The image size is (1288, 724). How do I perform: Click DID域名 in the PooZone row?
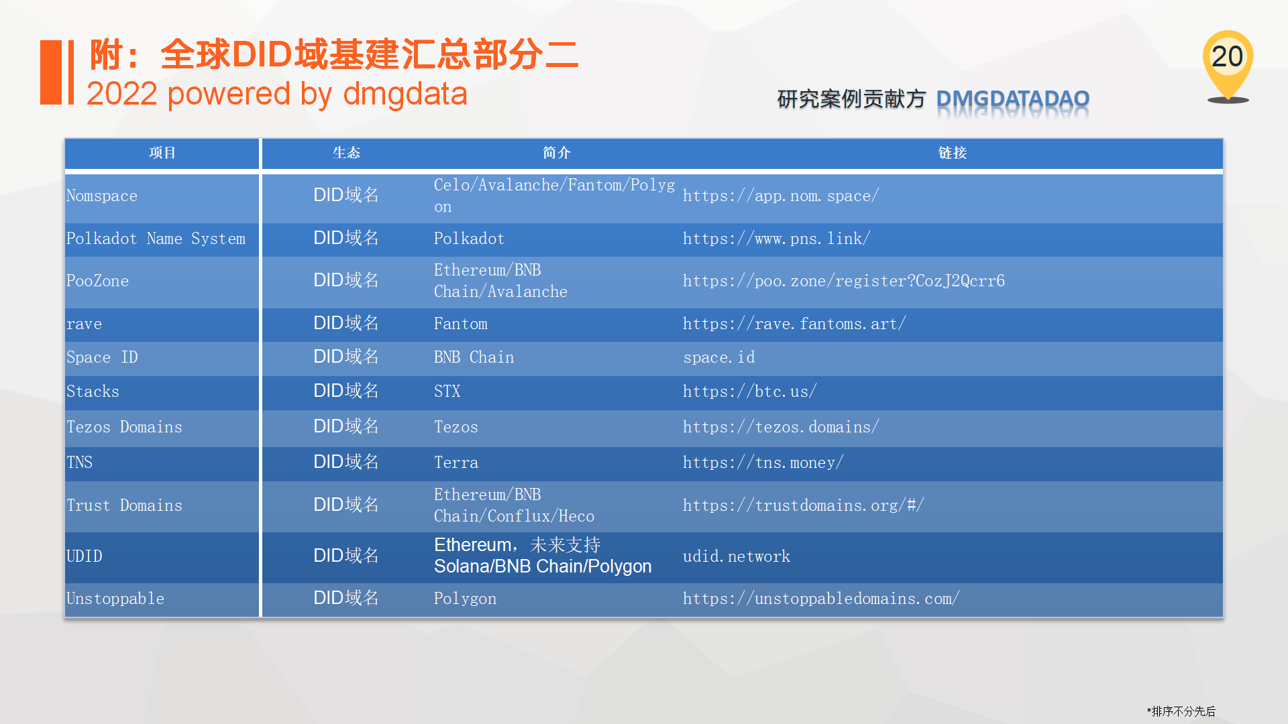346,280
